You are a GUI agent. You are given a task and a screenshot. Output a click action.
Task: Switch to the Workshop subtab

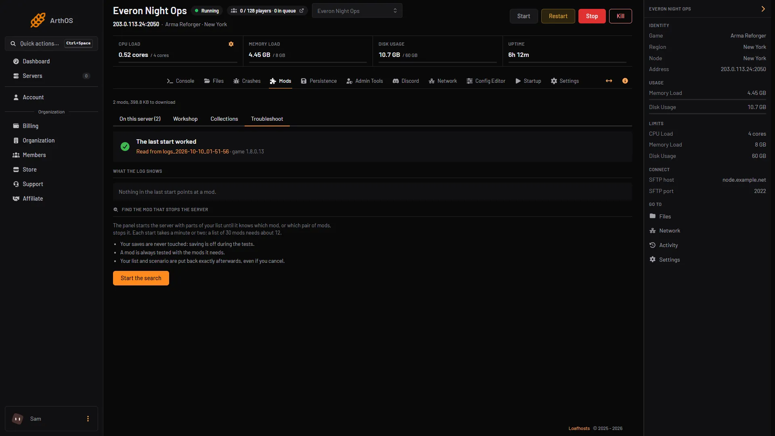[x=185, y=119]
